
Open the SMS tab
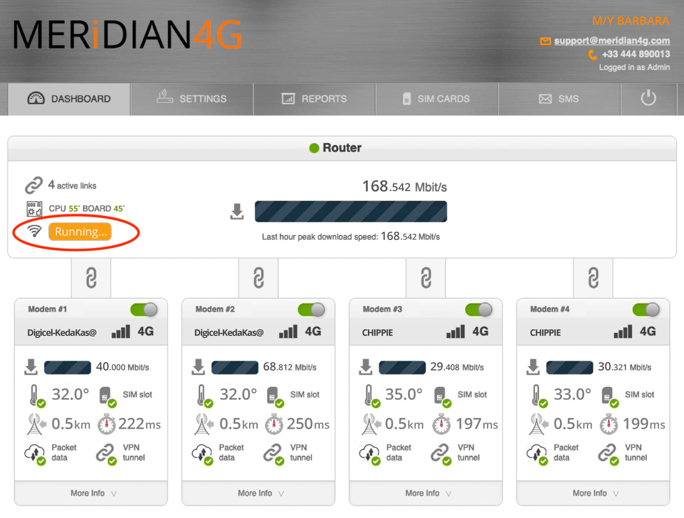click(559, 98)
